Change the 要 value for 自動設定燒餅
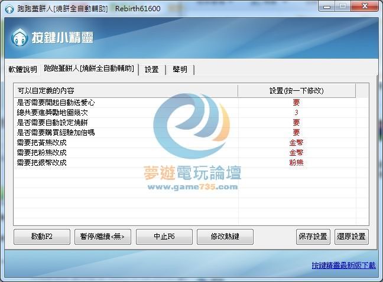 point(296,123)
